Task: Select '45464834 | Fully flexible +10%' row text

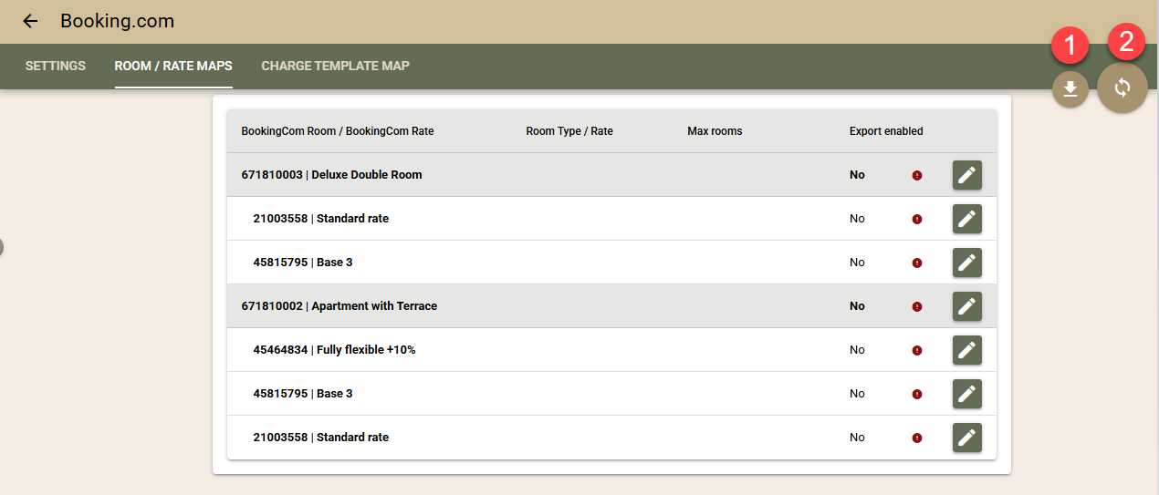Action: click(334, 350)
